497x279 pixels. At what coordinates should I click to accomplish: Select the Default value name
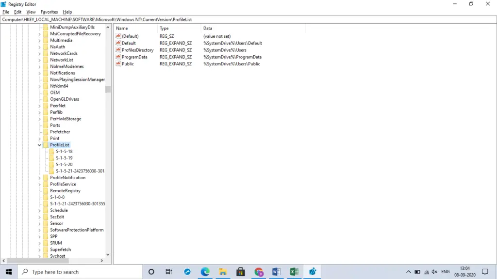[129, 43]
